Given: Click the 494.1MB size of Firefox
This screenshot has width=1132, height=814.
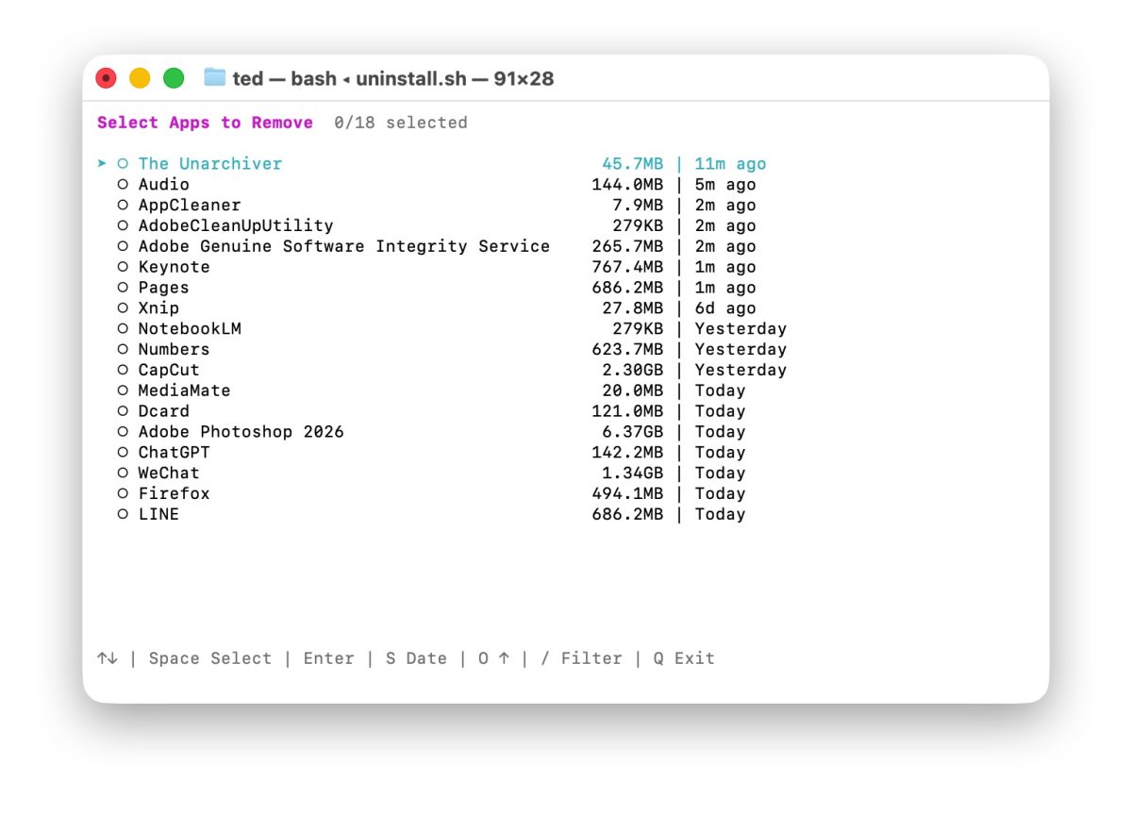Looking at the screenshot, I should click(x=627, y=493).
